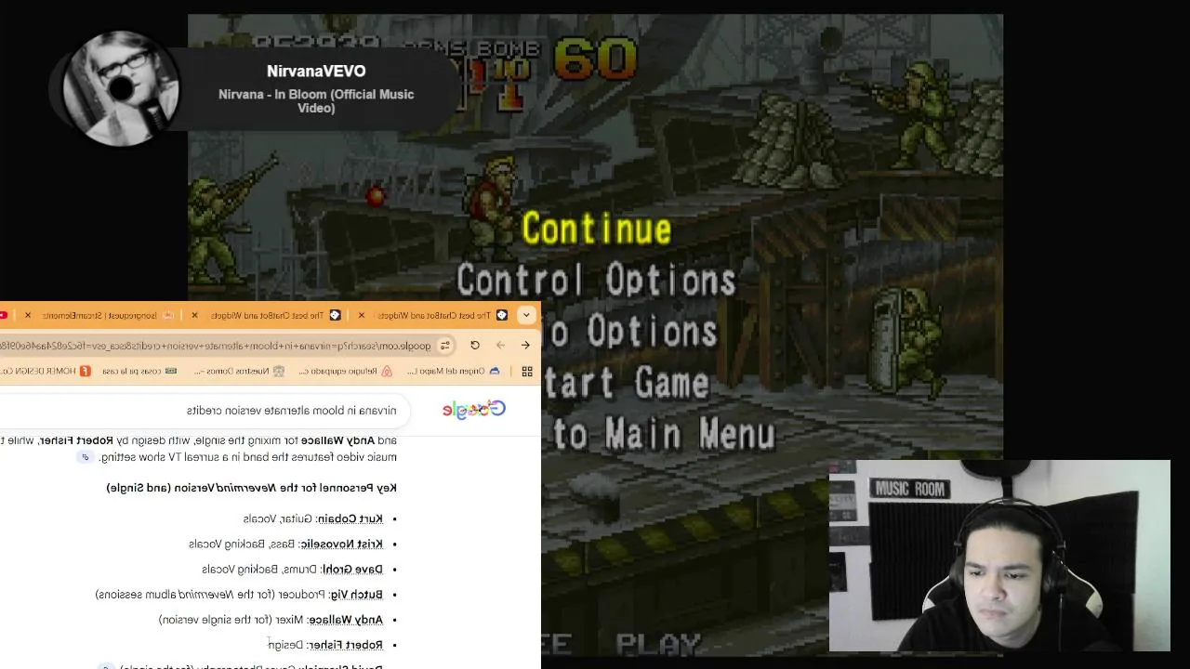Click the 'Key Personnel for the Nevermind Version' heading
Viewport: 1190px width, 669px height.
tap(251, 488)
